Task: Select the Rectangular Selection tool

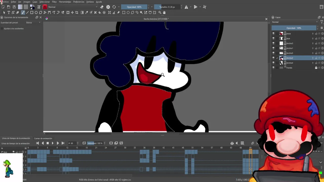Action: click(124, 12)
